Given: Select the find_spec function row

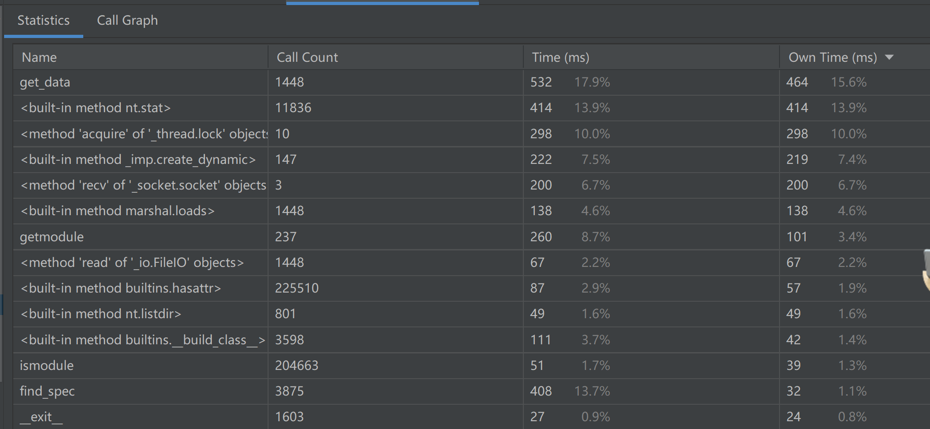Looking at the screenshot, I should [47, 391].
